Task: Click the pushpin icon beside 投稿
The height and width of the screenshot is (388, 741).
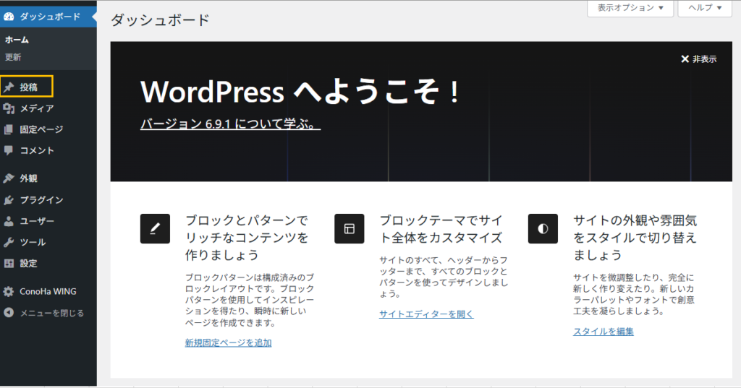Action: (x=9, y=87)
